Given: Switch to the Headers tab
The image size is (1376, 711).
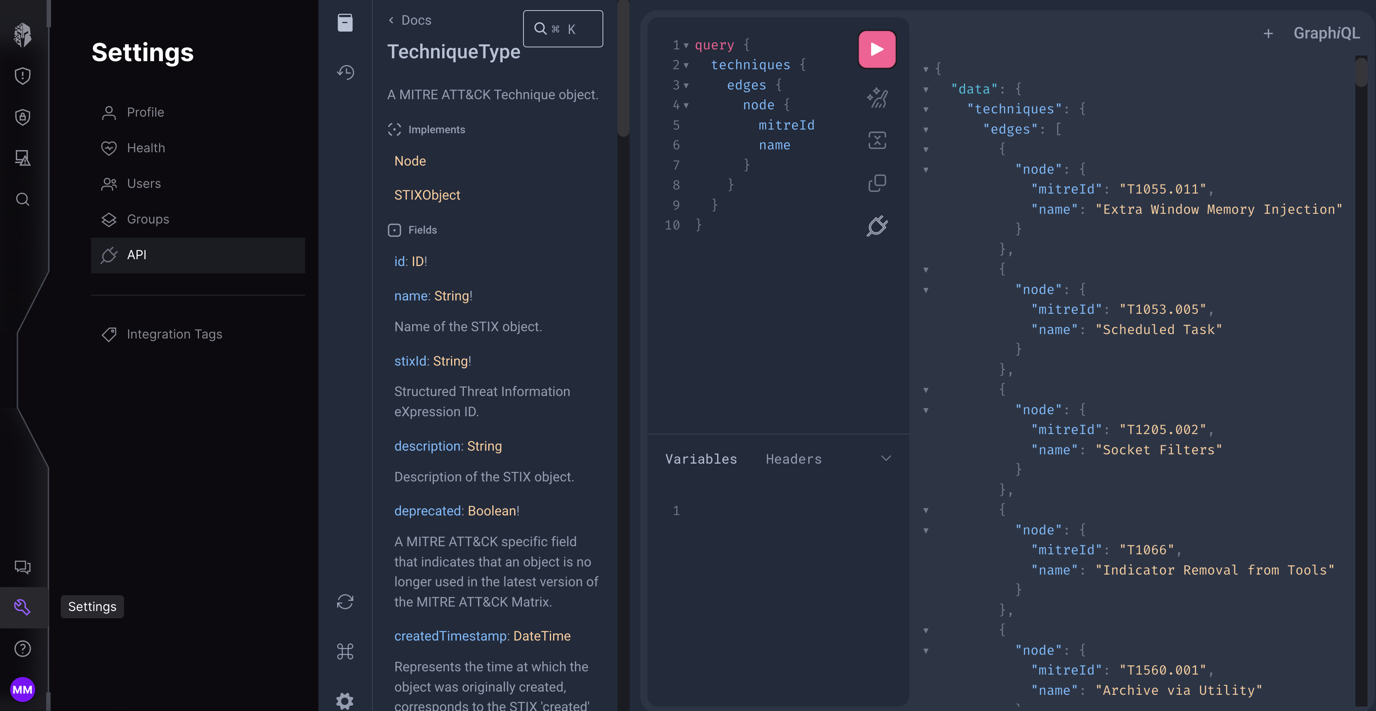Looking at the screenshot, I should pos(793,459).
